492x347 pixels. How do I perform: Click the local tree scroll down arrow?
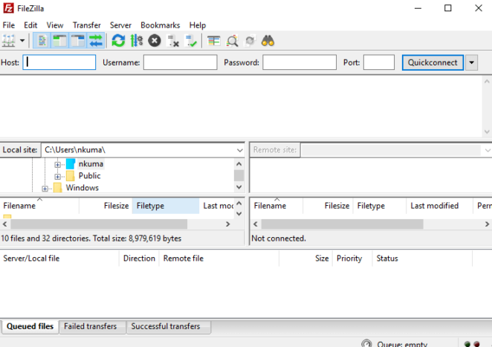(239, 187)
